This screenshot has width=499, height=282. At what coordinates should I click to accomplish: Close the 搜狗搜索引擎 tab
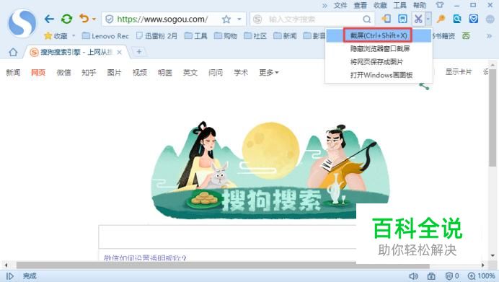coord(119,52)
